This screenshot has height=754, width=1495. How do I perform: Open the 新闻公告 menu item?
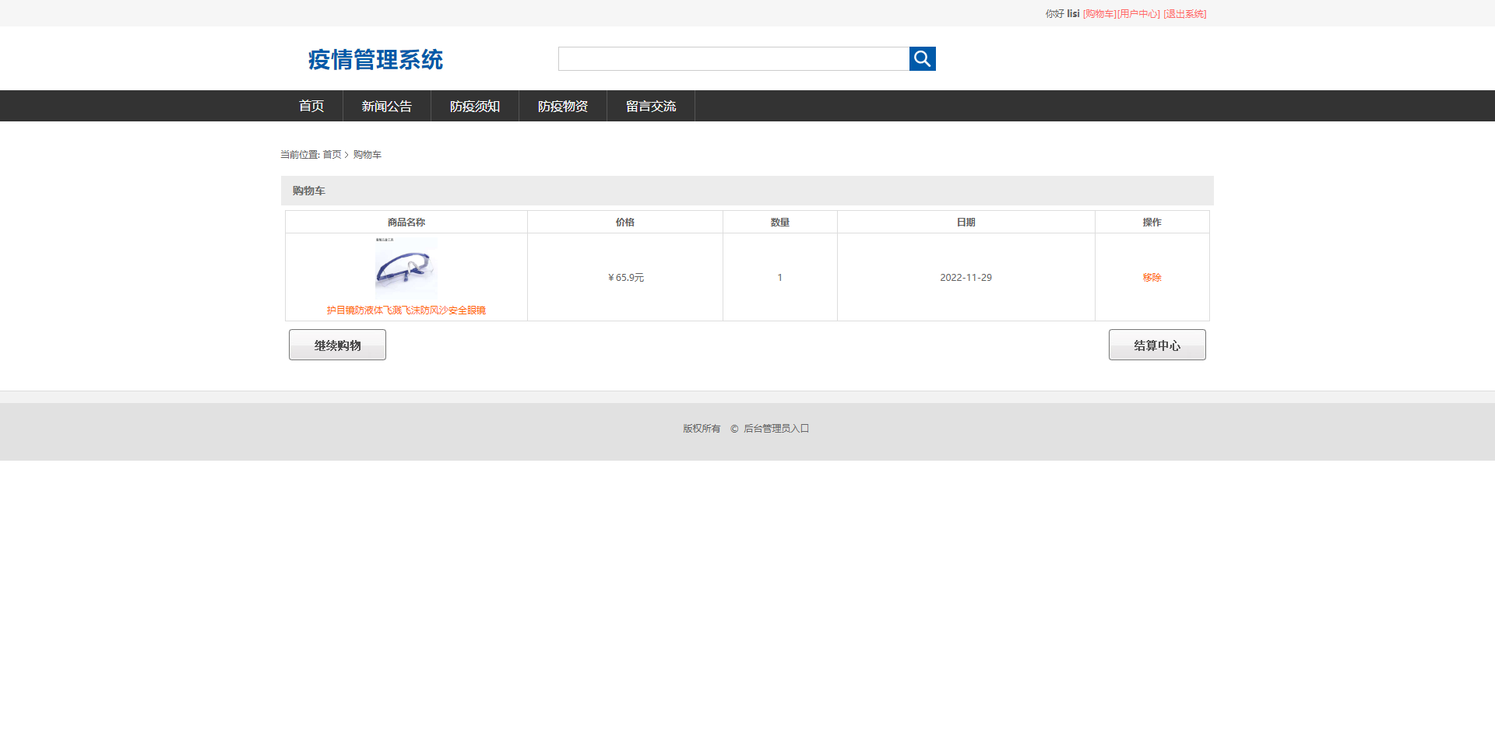point(387,106)
